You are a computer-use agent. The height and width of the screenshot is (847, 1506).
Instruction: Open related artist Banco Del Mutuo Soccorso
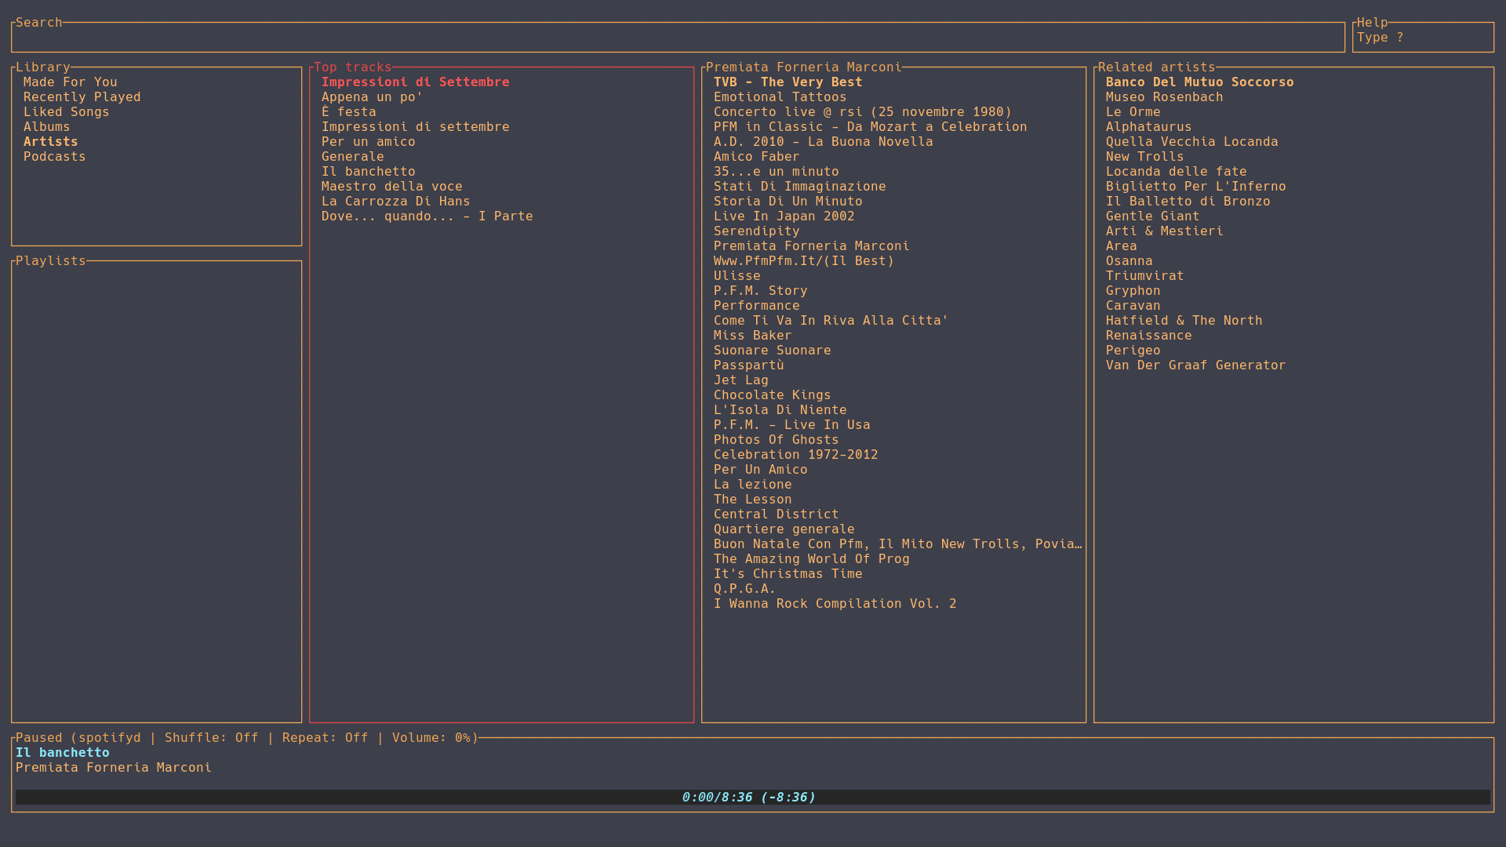click(1199, 82)
